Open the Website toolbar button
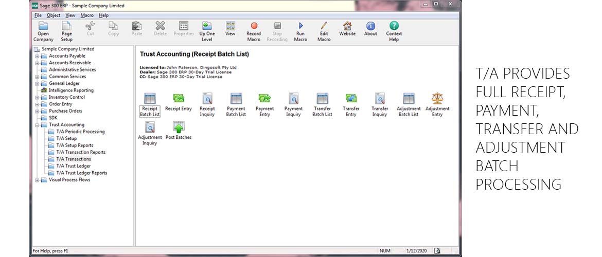 347,29
